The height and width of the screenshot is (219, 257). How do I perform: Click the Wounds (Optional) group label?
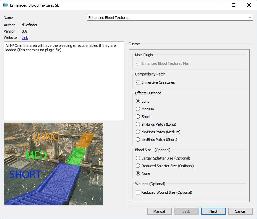click(150, 184)
